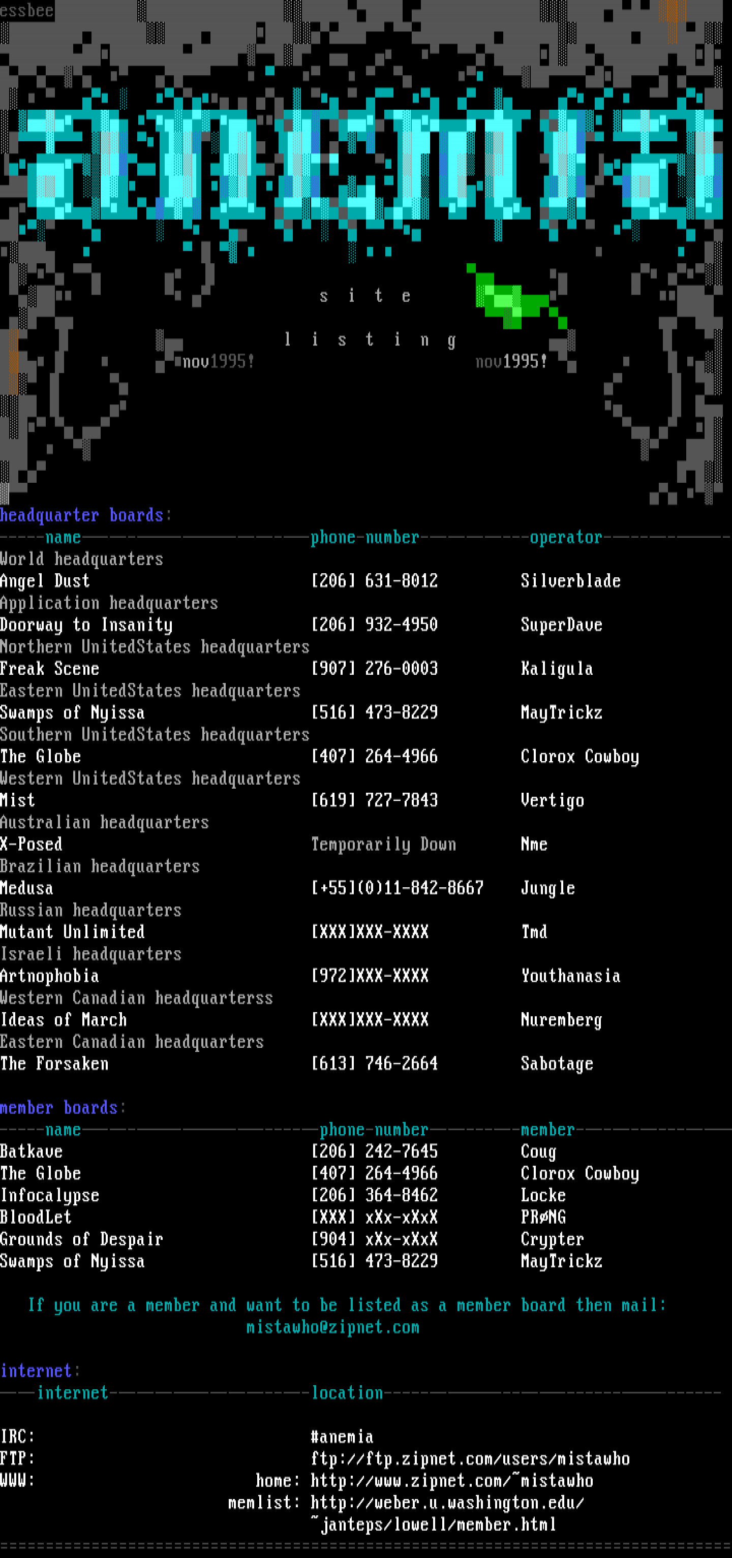Click the Doorway to Insanity phone number
The image size is (732, 1558).
pyautogui.click(x=374, y=624)
